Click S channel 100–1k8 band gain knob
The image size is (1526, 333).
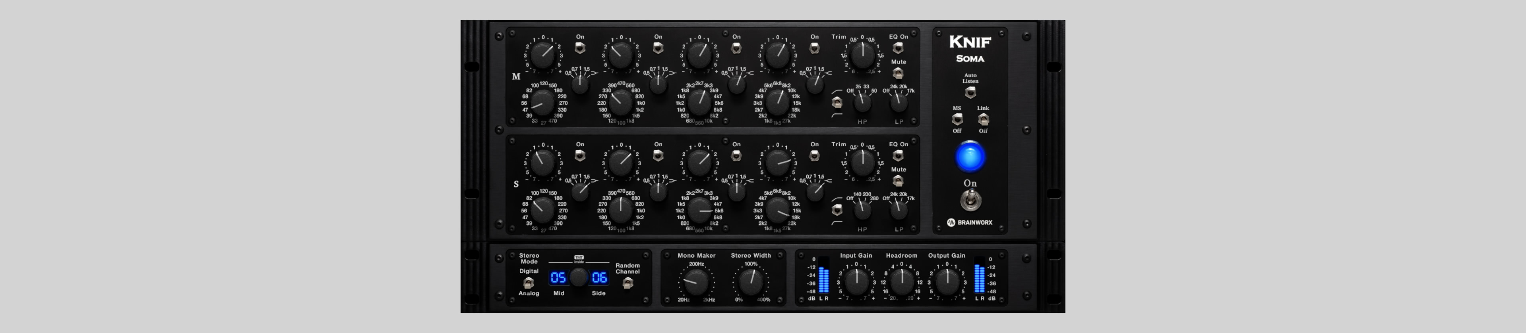tap(620, 163)
